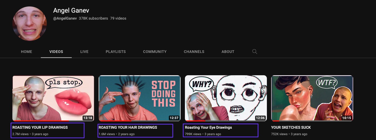Click the 378K subscribers text
Screen dimensions: 376x140
93,18
